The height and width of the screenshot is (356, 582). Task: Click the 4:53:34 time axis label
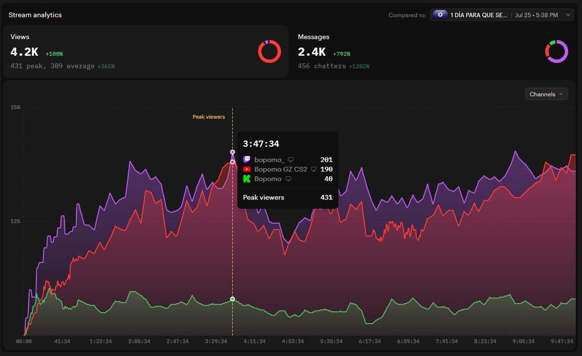pos(293,341)
